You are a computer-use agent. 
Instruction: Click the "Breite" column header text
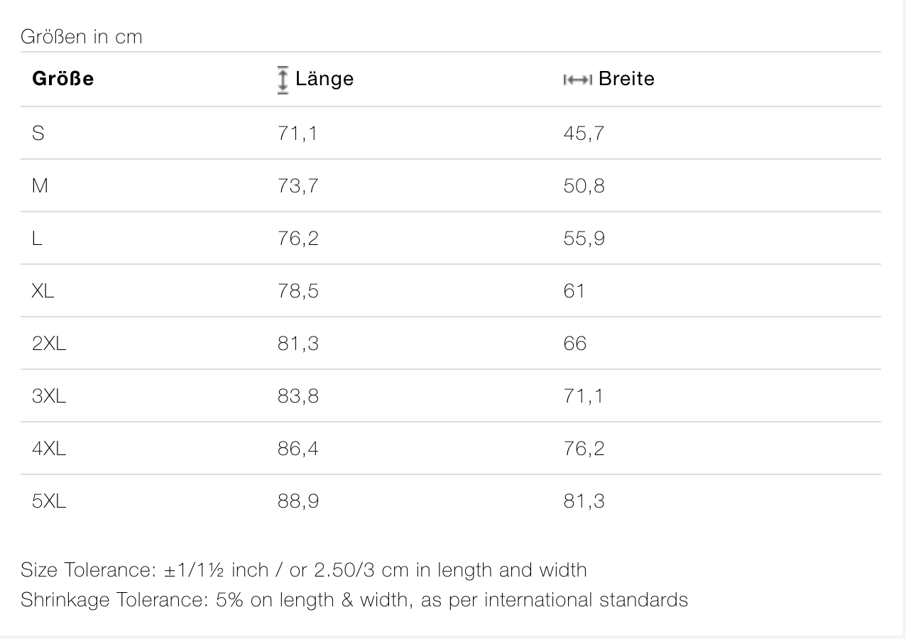coord(626,79)
